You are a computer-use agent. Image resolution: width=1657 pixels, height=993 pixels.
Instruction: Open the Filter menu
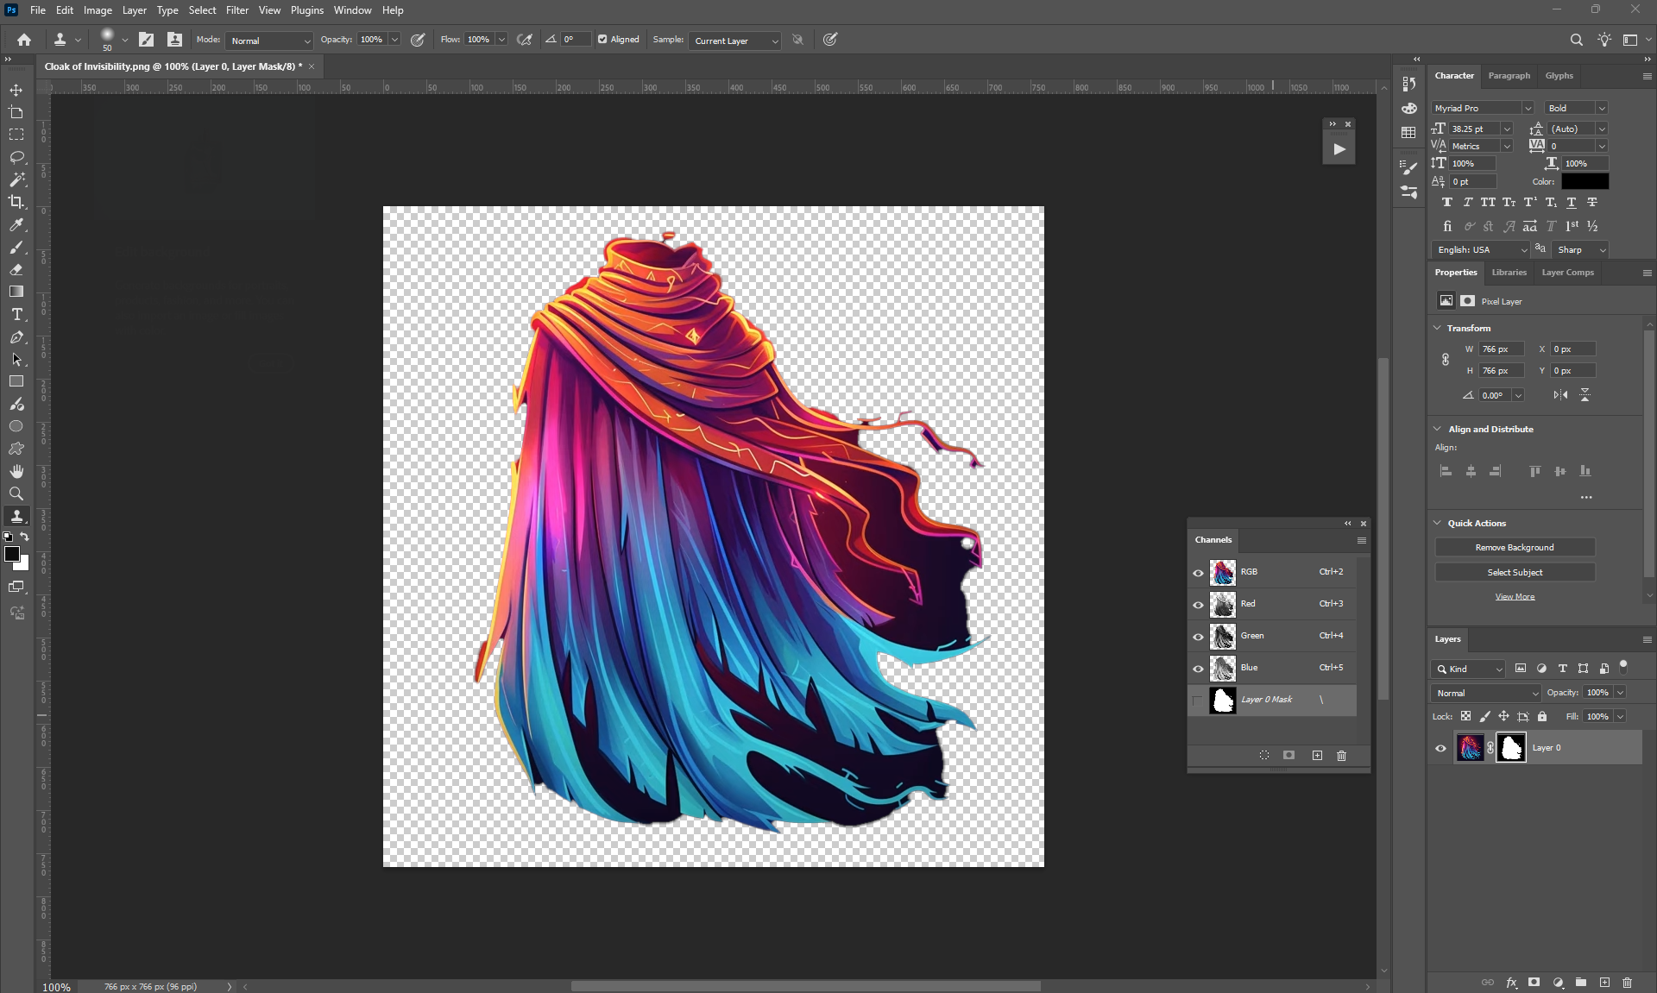[x=236, y=10]
